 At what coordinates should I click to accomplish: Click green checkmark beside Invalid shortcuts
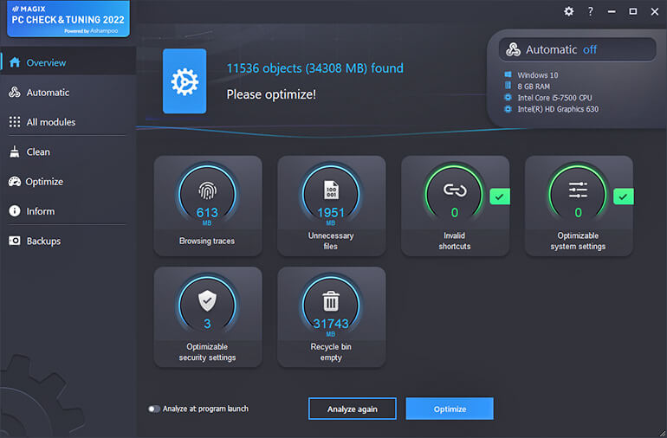tap(500, 196)
